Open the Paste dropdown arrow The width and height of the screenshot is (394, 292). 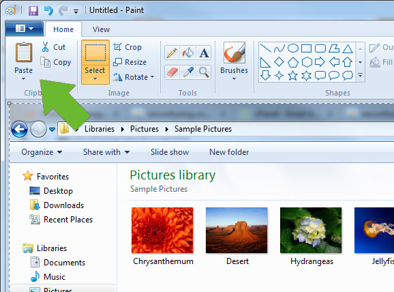click(23, 78)
